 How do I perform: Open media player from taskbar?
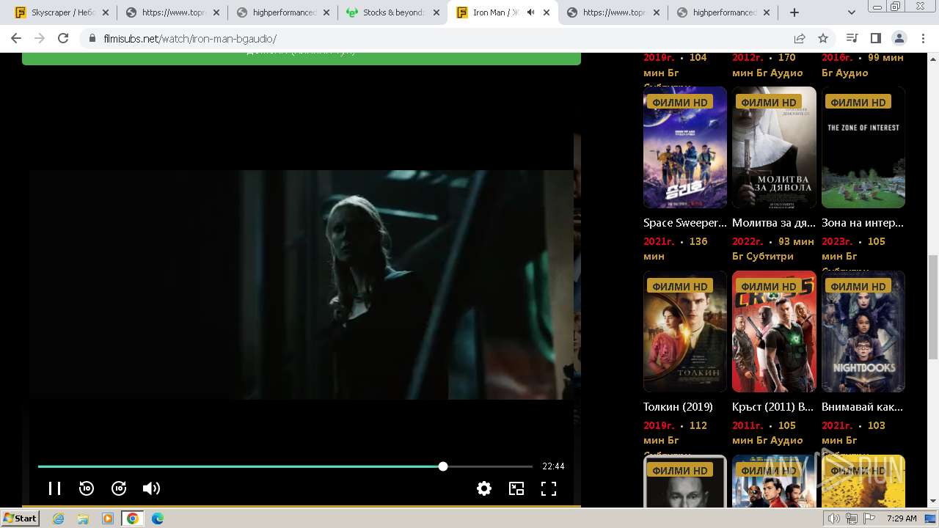[x=108, y=518]
